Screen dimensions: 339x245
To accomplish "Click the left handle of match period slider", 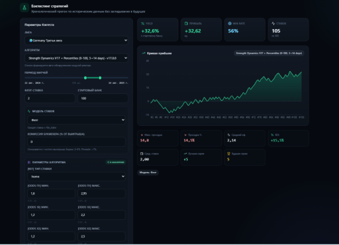I will (85, 78).
